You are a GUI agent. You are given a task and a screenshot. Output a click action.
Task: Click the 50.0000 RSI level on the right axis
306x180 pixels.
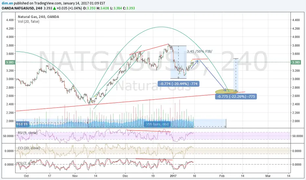tap(297, 136)
